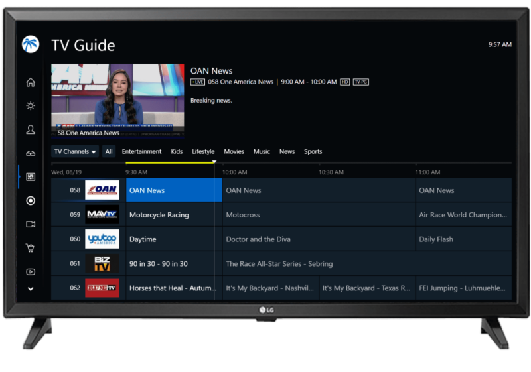531x372 pixels.
Task: Open the user profile icon in sidebar
Action: click(x=31, y=129)
